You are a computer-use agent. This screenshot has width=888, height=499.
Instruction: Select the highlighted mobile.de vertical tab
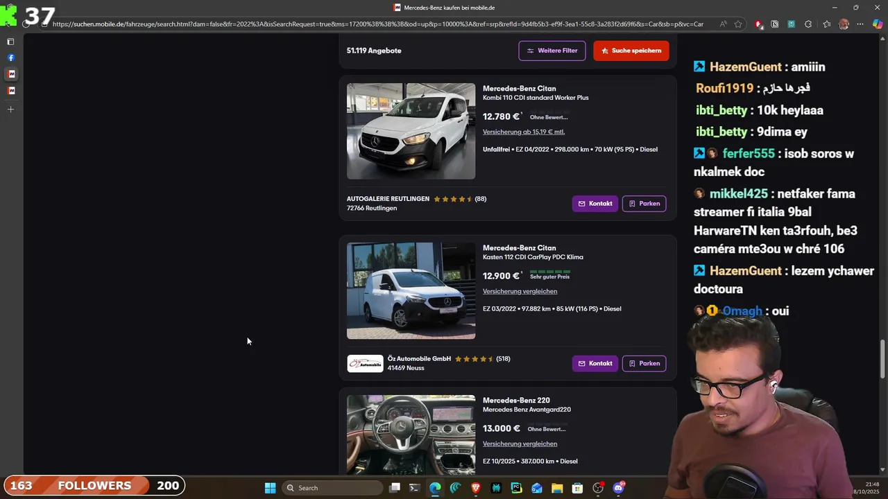[11, 74]
